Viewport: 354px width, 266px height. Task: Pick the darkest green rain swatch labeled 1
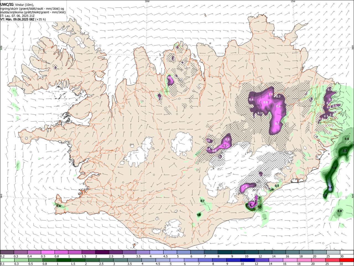point(64,260)
